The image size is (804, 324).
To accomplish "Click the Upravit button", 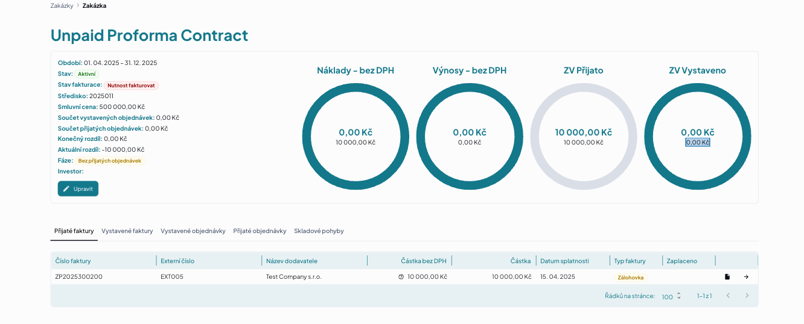I will [78, 188].
